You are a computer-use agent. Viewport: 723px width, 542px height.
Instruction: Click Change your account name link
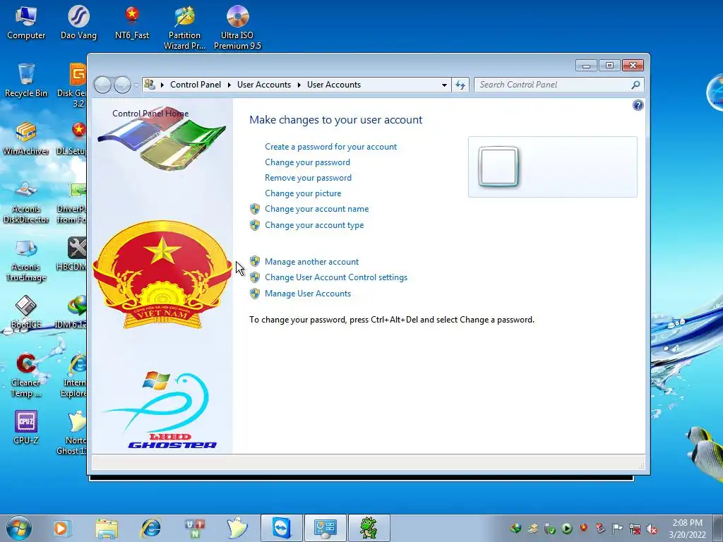317,209
